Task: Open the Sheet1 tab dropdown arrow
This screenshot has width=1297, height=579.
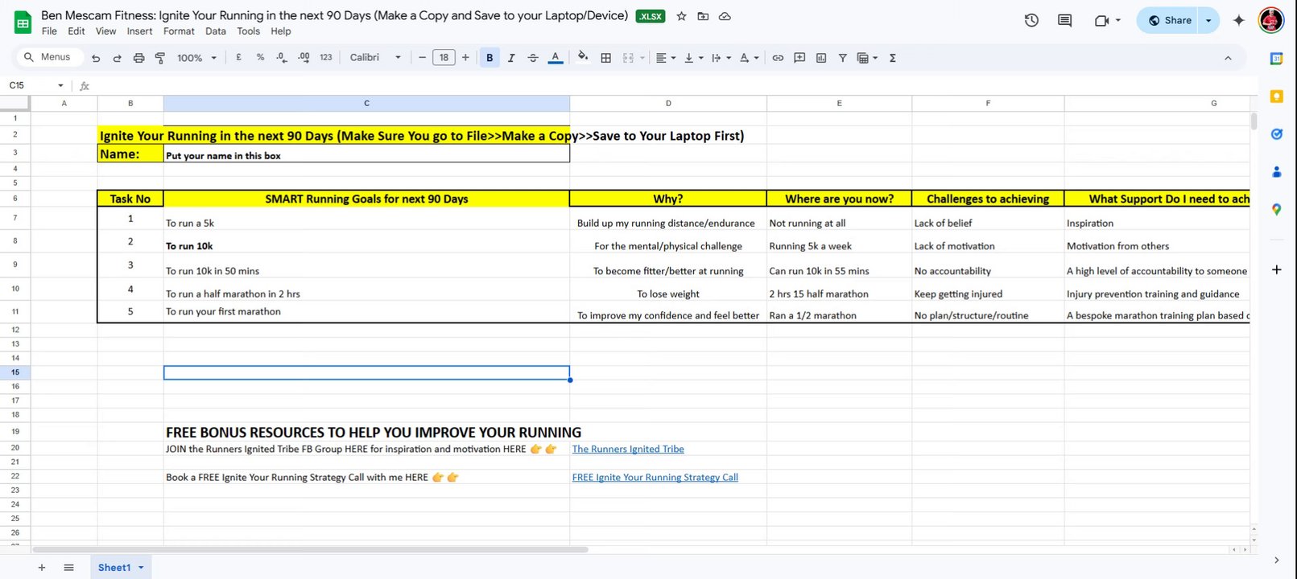Action: (141, 568)
